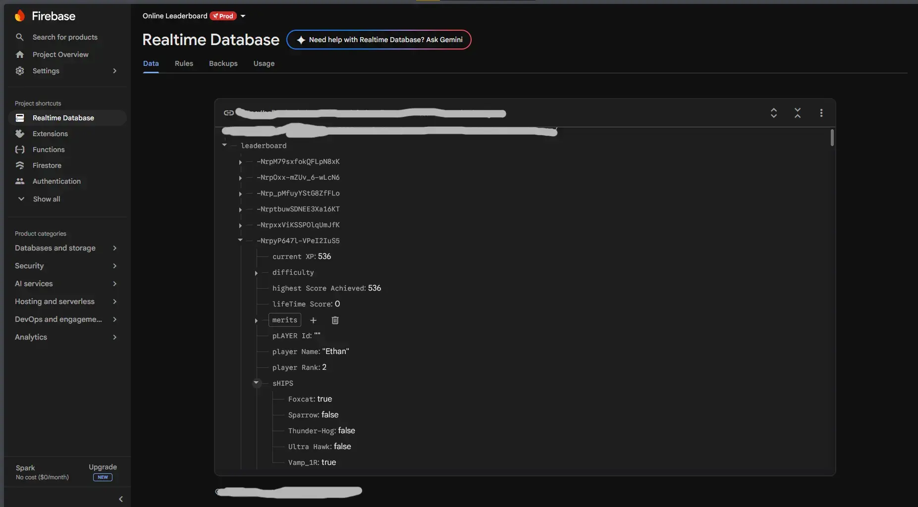
Task: Add a child to merits node
Action: tap(313, 320)
